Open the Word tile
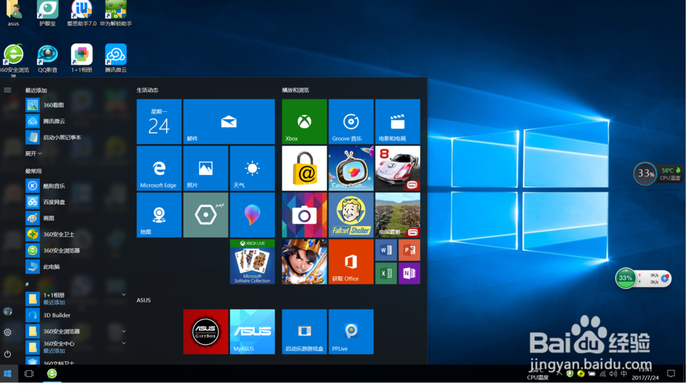The image size is (689, 388). pos(387,251)
